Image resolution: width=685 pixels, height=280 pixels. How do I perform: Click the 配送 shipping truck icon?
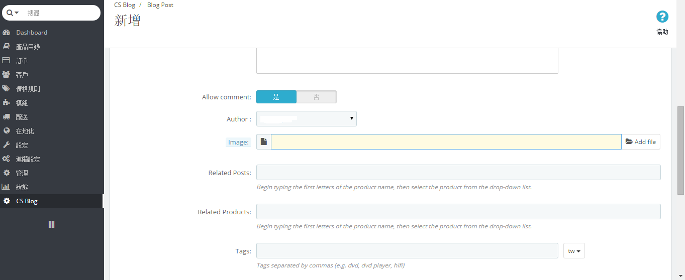[x=7, y=117]
